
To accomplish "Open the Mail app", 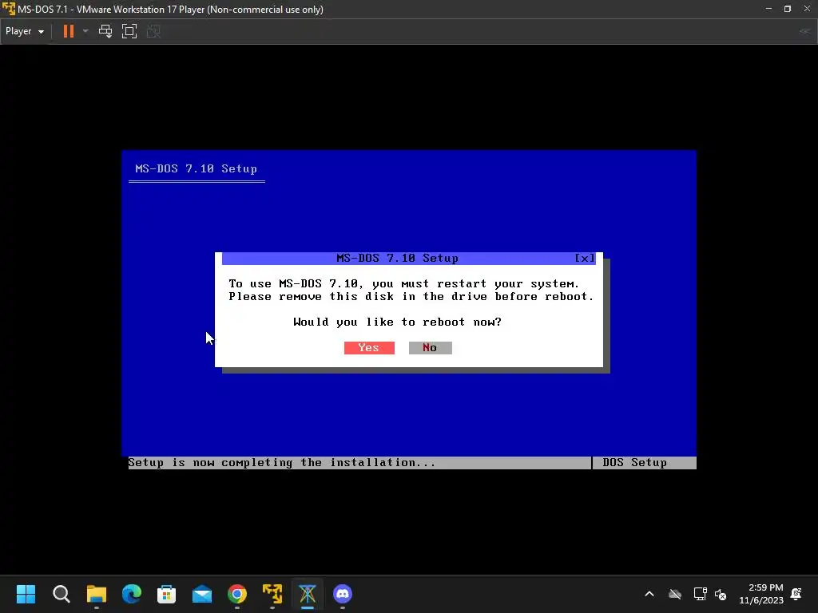I will coord(202,594).
